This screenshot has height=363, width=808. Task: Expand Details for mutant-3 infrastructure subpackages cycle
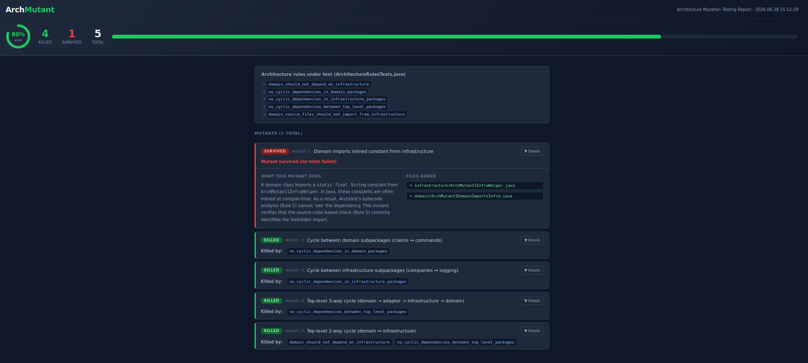point(532,270)
